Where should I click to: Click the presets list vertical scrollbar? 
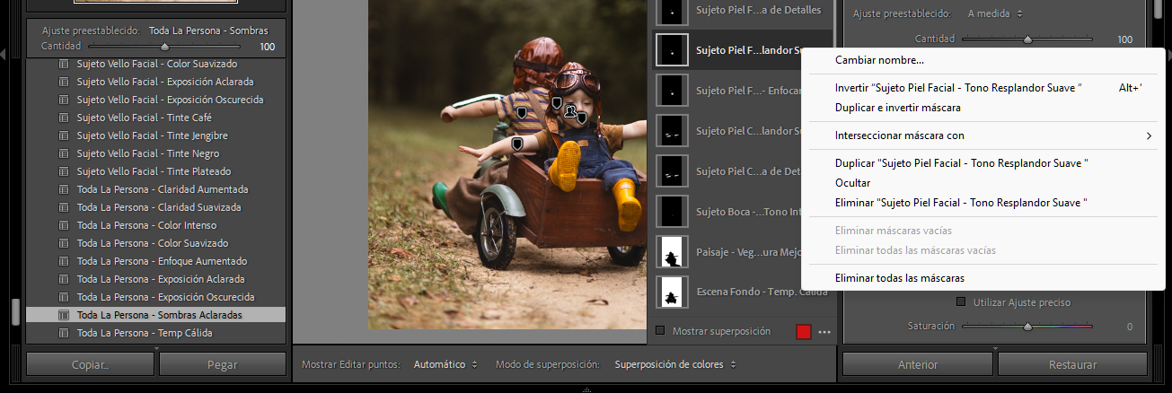point(14,312)
